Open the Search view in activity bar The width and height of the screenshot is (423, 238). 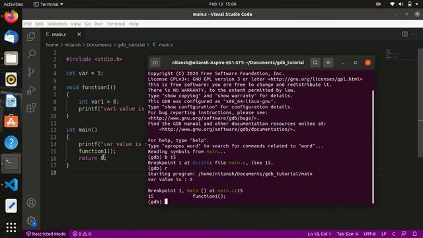[31, 54]
